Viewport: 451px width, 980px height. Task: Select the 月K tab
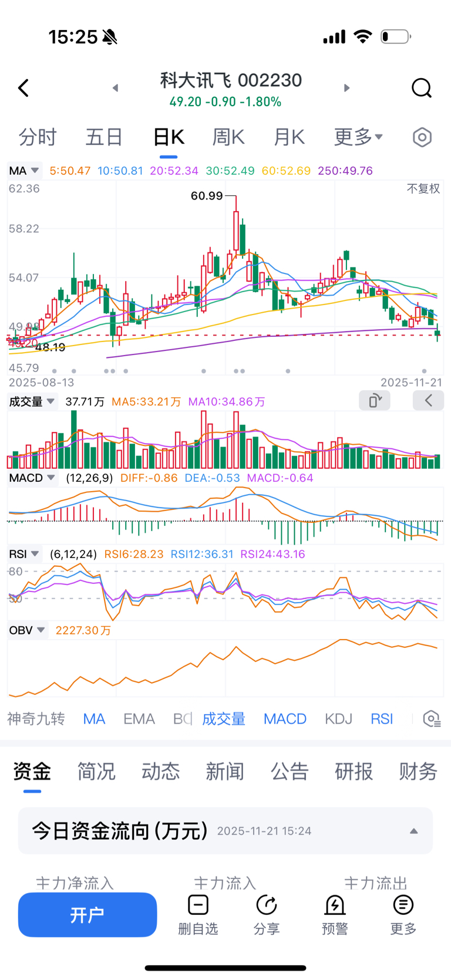click(290, 137)
